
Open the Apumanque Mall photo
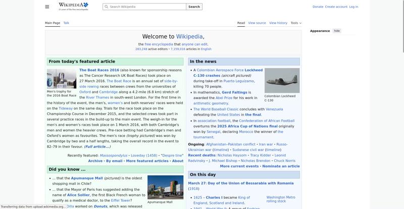click(165, 187)
